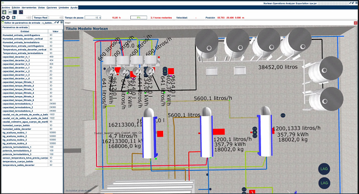
Task: Detach the parameter editor panel
Action: pos(55,23)
